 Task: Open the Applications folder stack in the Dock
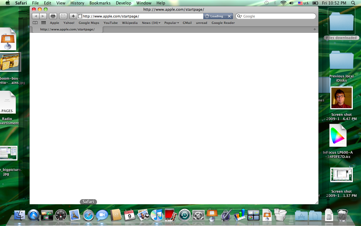(x=301, y=216)
